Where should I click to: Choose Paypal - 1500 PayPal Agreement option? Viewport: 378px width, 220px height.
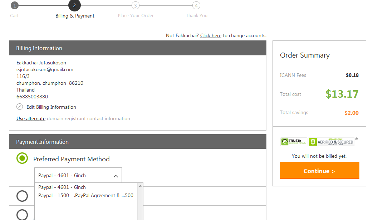click(x=86, y=195)
